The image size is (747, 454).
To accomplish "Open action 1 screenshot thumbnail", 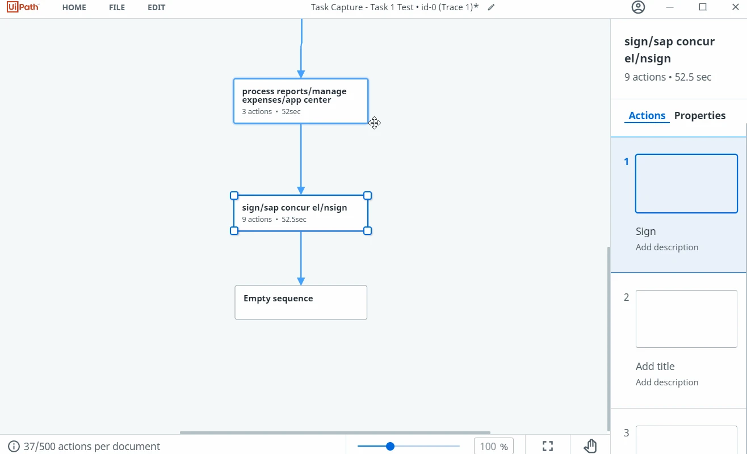I will (686, 184).
